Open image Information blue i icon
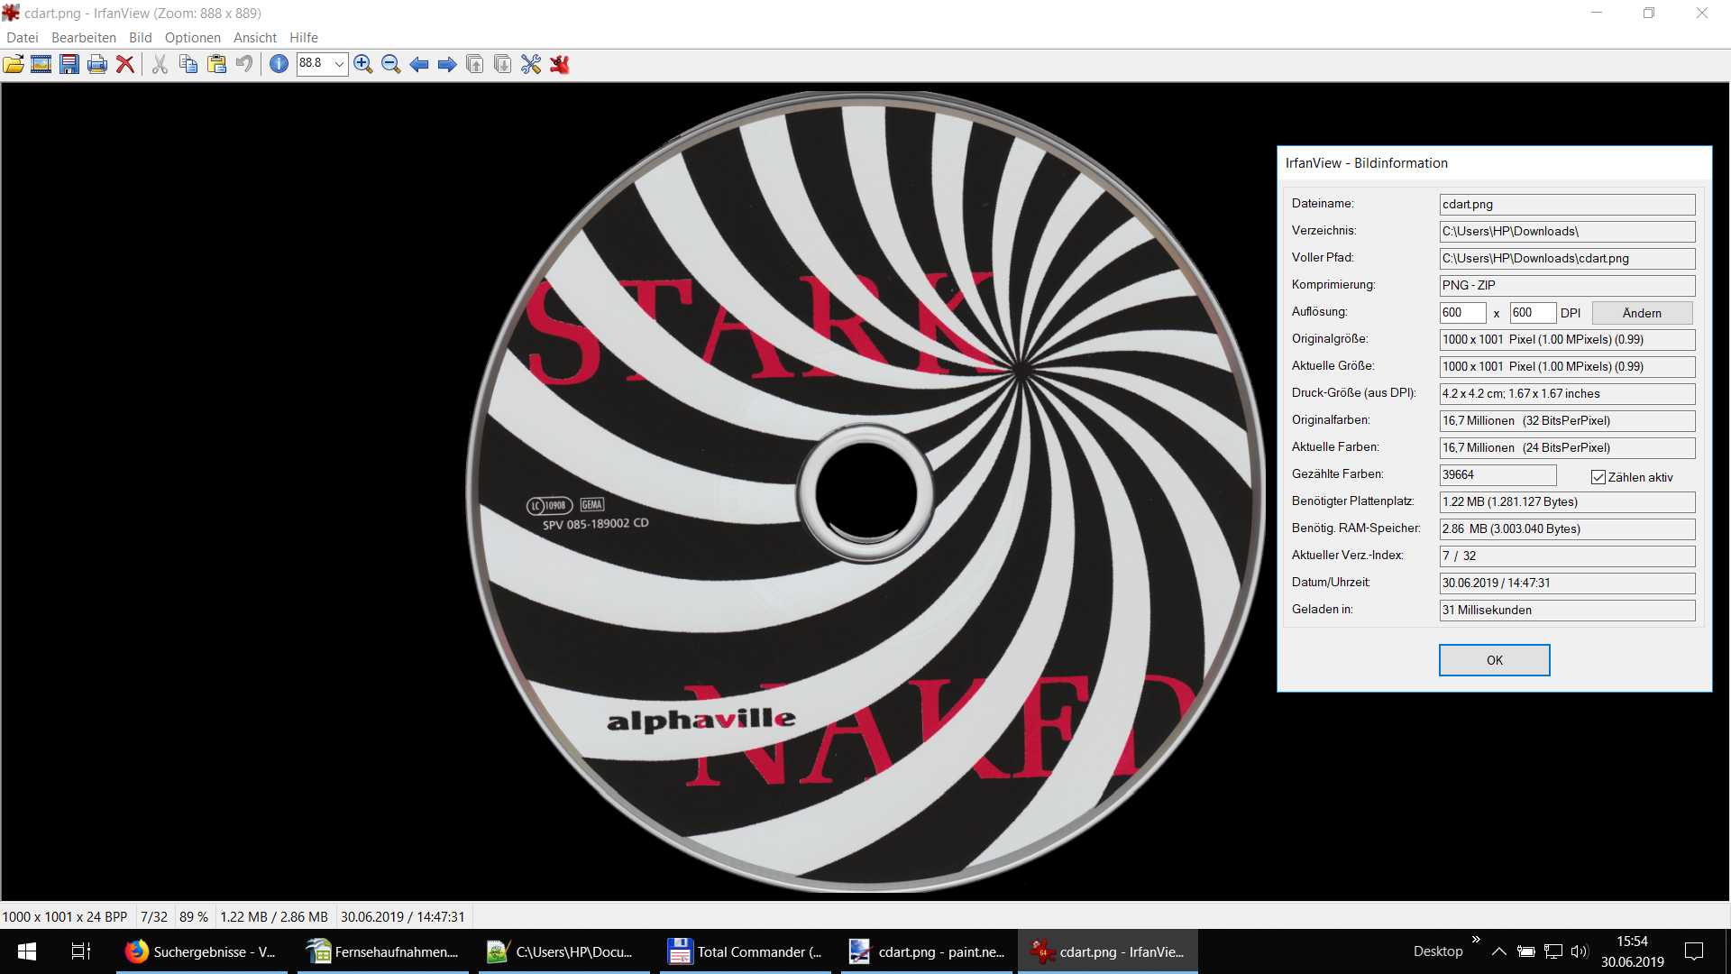Image resolution: width=1731 pixels, height=974 pixels. point(279,64)
